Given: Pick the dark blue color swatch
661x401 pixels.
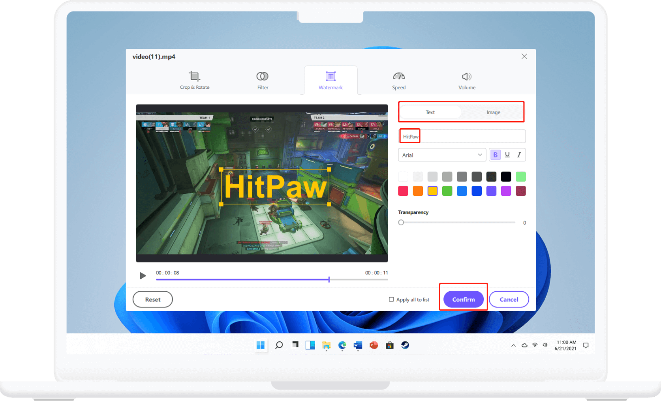Looking at the screenshot, I should coord(477,191).
